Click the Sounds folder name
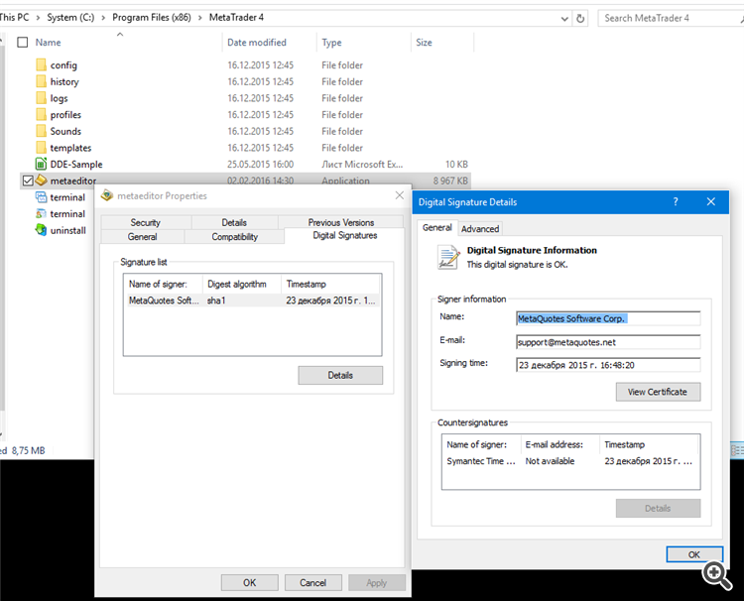This screenshot has width=744, height=601. (x=65, y=131)
